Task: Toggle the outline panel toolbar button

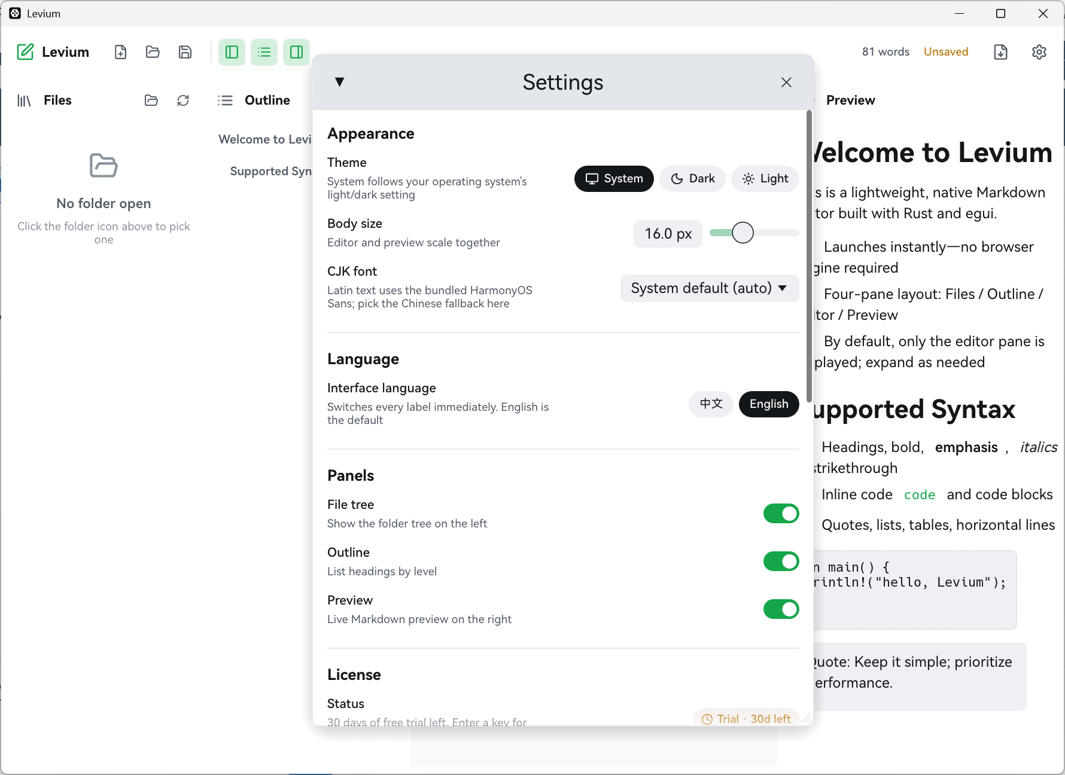Action: (264, 52)
